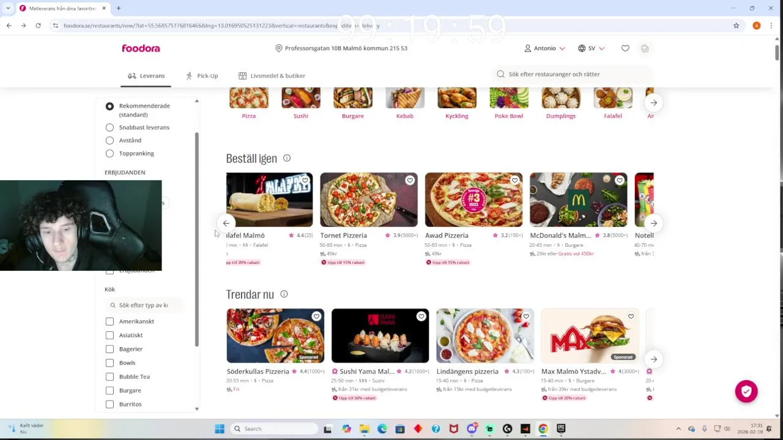This screenshot has height=440, width=783.
Task: Favorite Söderkullas Pizzeria with heart icon
Action: (x=316, y=316)
